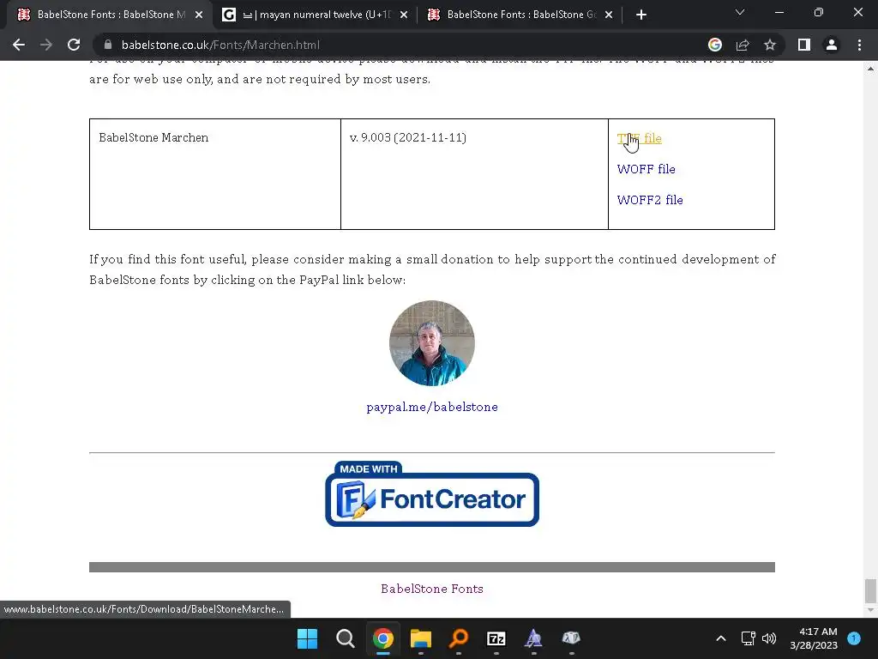This screenshot has height=659, width=878.
Task: Open the Windows Start menu
Action: pyautogui.click(x=307, y=638)
